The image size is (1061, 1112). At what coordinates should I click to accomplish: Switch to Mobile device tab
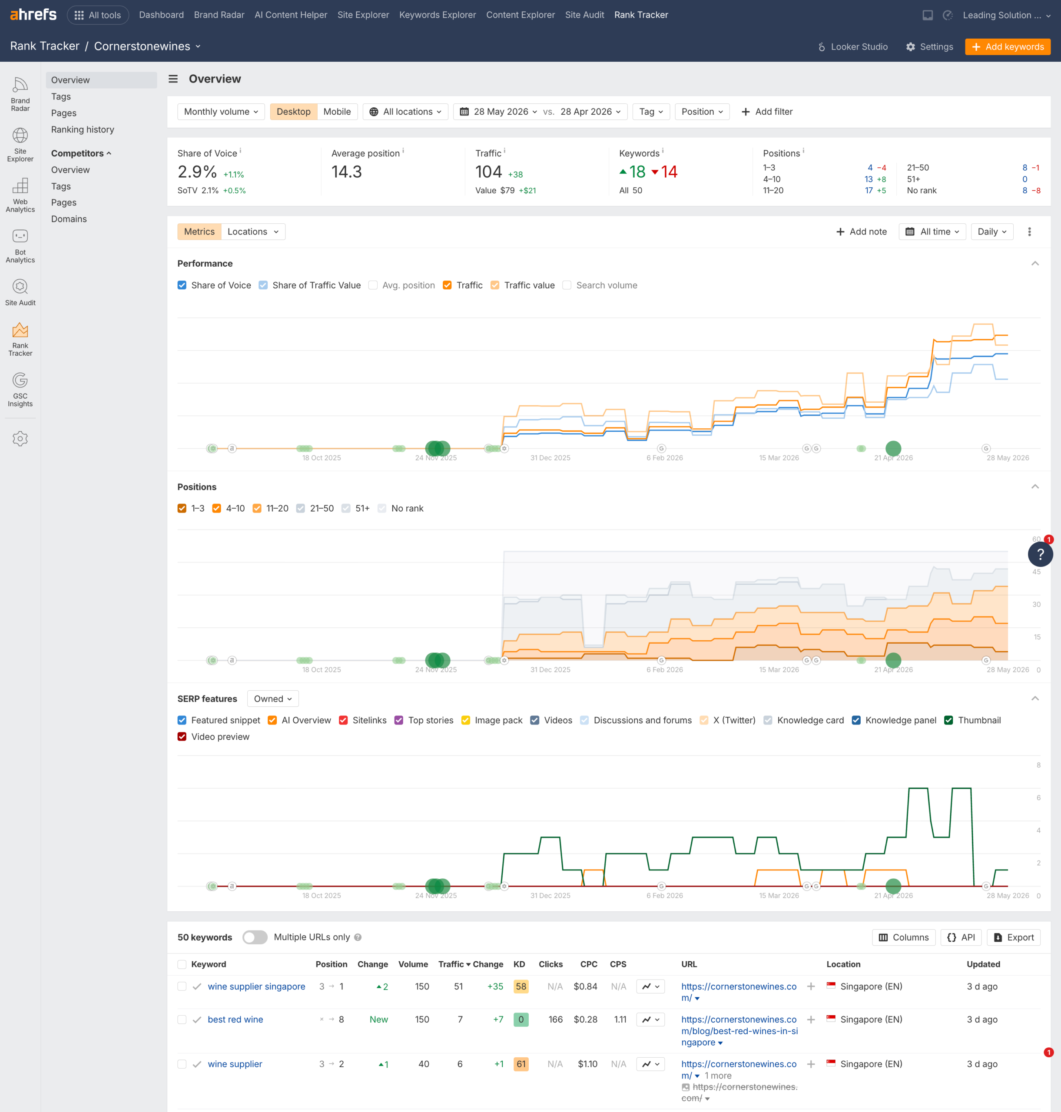[337, 112]
